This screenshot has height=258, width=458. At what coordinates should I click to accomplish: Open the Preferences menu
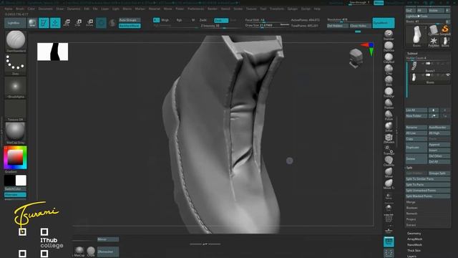pyautogui.click(x=195, y=9)
